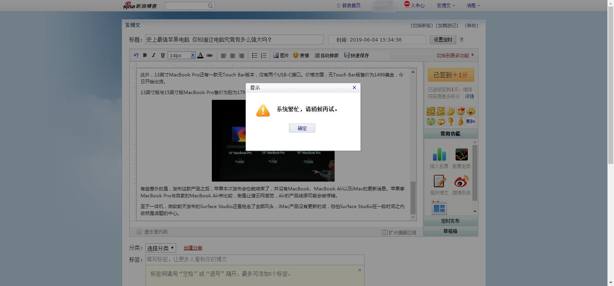Click the tags input field

[255, 260]
